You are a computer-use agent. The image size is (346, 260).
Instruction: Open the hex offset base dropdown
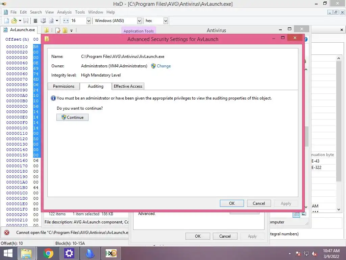[166, 21]
